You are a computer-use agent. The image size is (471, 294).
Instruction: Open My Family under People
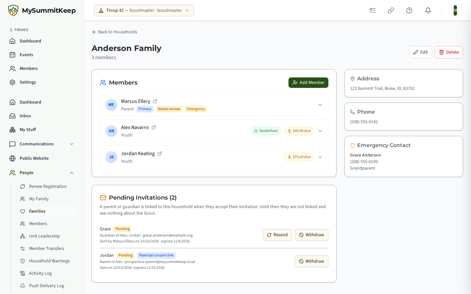point(47,199)
